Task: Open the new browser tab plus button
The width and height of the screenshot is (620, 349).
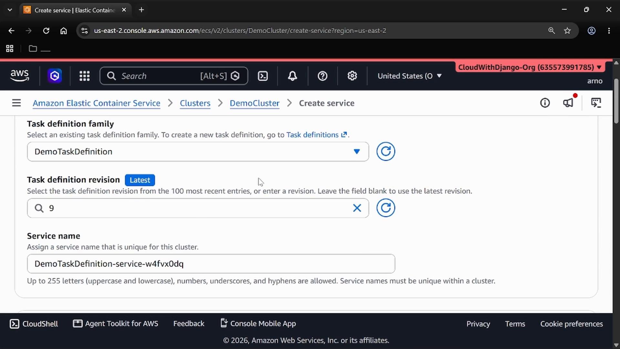Action: point(141,10)
